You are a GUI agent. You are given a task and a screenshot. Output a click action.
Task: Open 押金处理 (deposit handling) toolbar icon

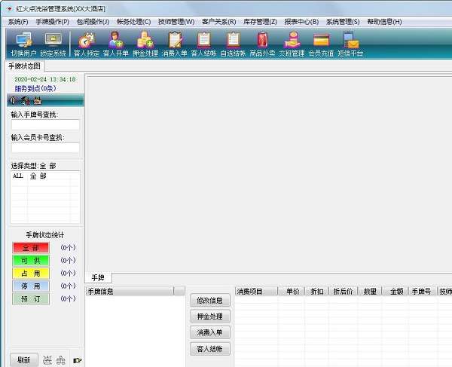[x=145, y=44]
